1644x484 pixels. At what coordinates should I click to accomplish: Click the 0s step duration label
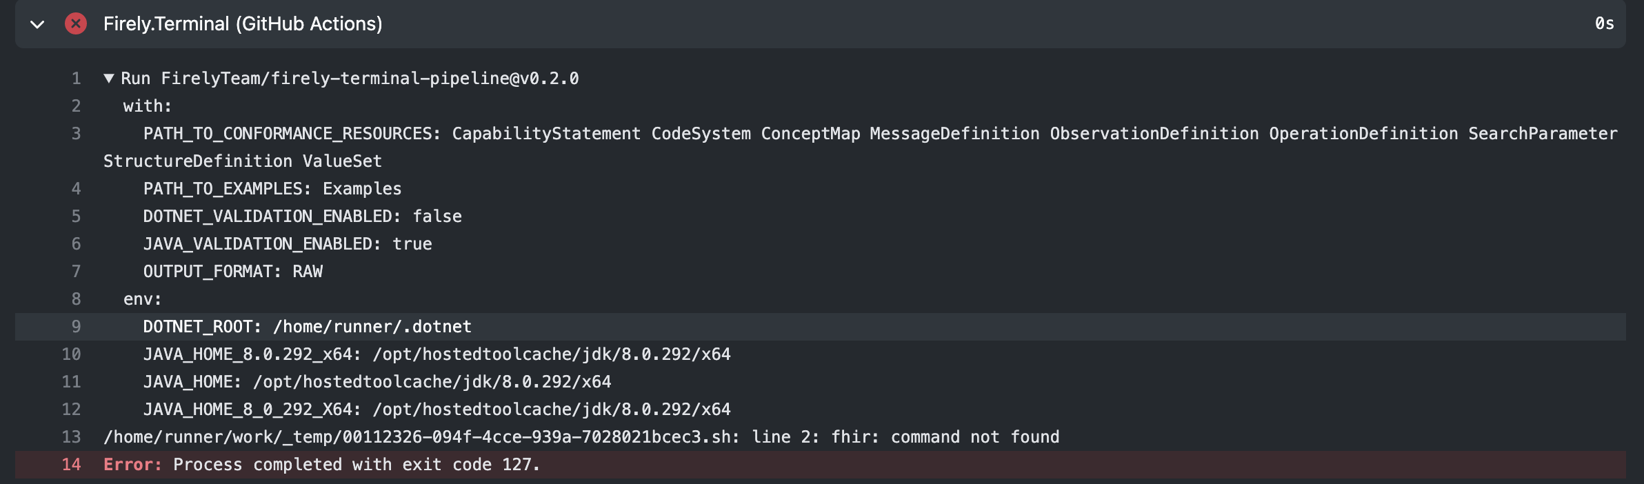pos(1604,23)
